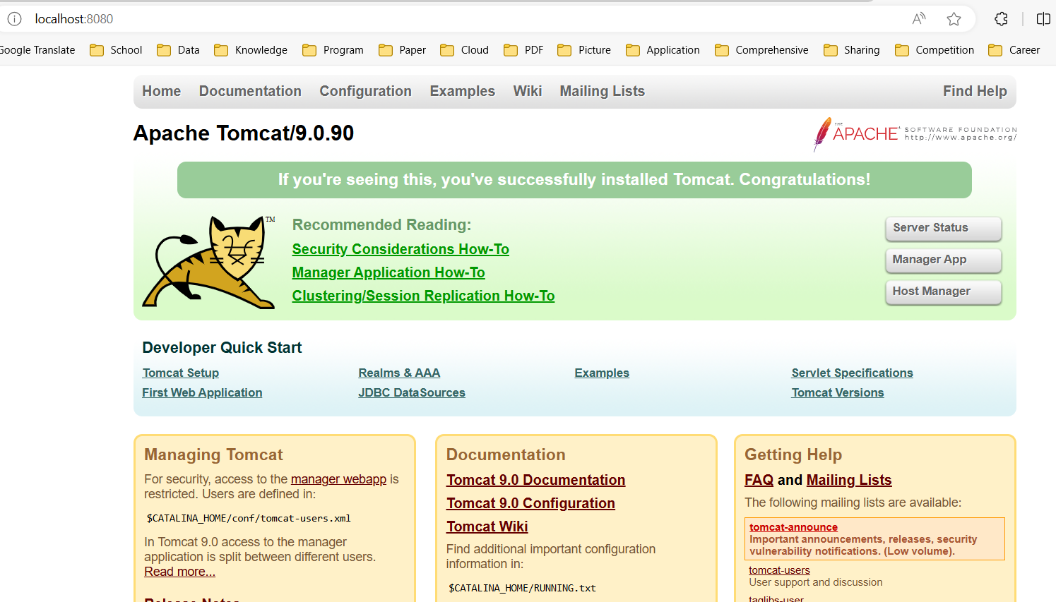Open the First Web Application link

[x=202, y=392]
